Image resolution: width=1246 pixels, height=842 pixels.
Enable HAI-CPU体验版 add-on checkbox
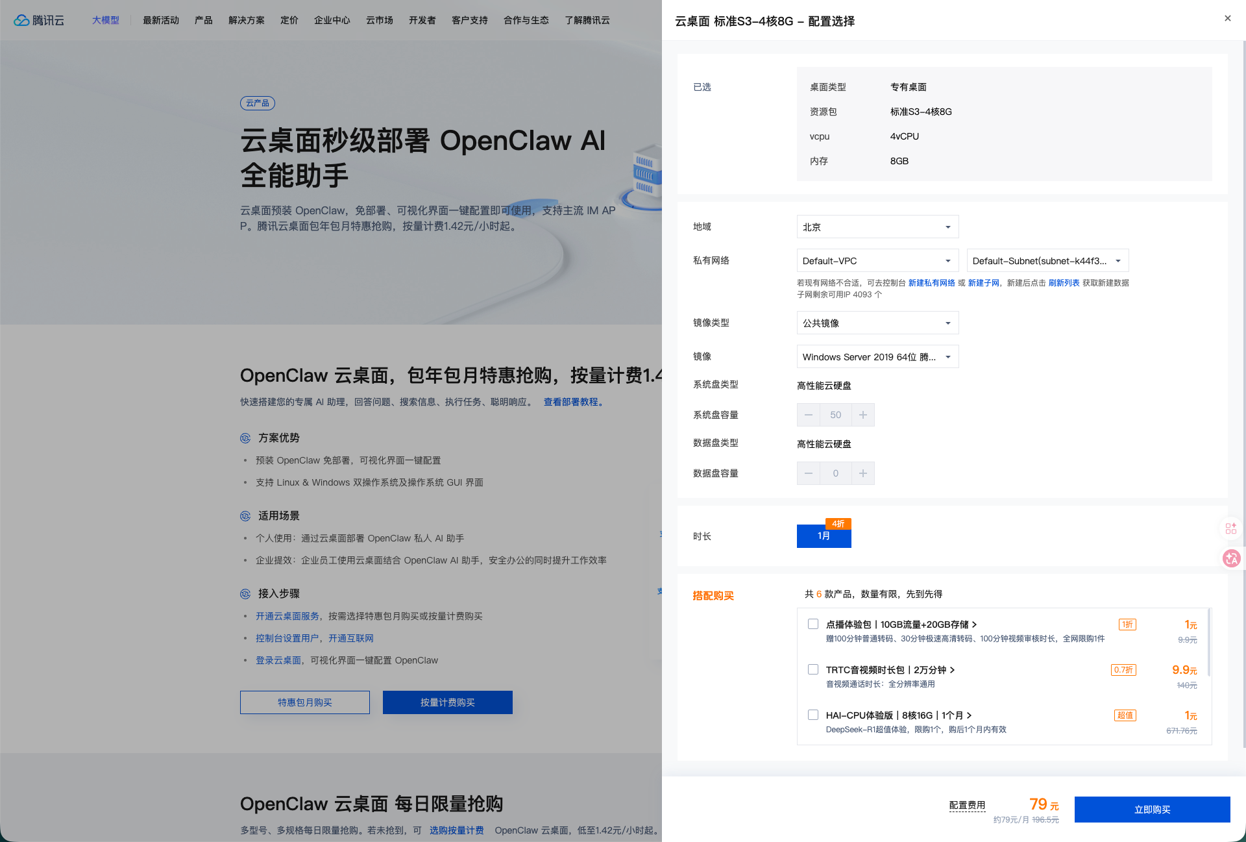click(812, 715)
